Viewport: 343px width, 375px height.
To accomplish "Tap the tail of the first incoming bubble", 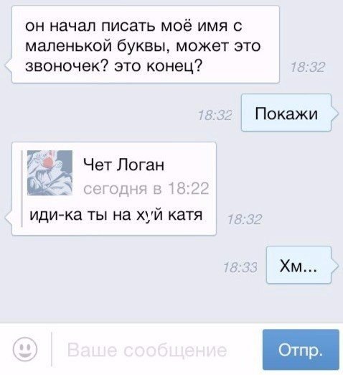I will (9, 66).
